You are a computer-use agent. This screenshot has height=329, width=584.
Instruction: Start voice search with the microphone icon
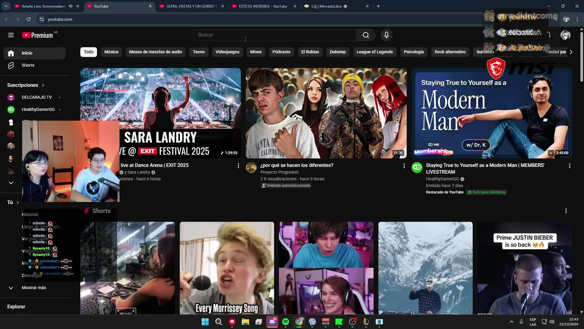point(386,35)
